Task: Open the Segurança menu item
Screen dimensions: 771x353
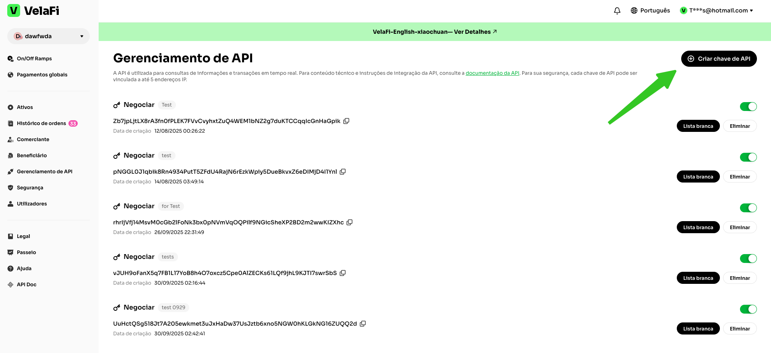Action: point(30,188)
